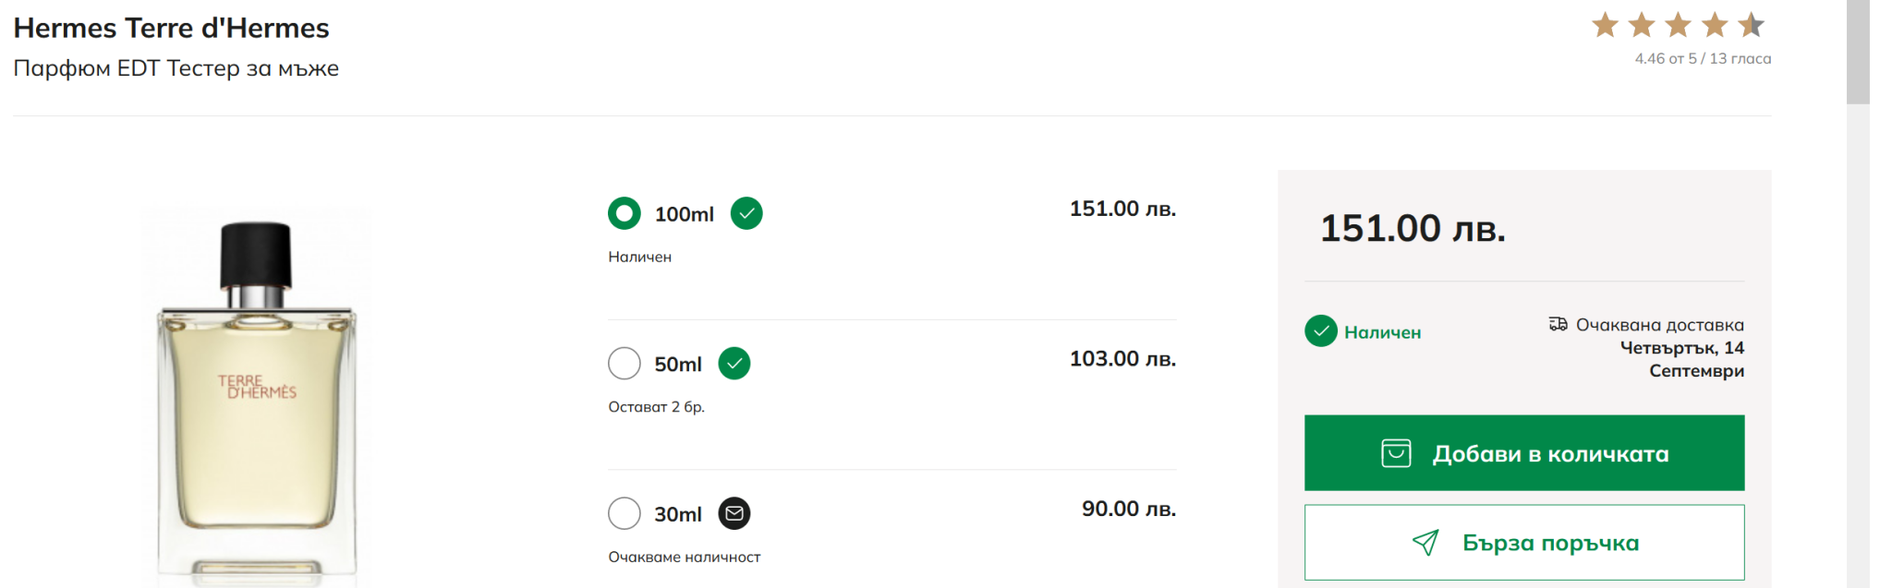This screenshot has height=588, width=1892.
Task: Click the paper plane icon on Бърза поръчка
Action: [x=1425, y=543]
